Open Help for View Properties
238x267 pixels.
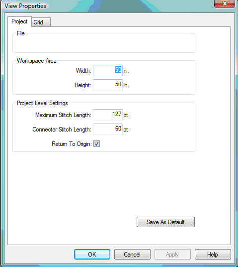(213, 254)
